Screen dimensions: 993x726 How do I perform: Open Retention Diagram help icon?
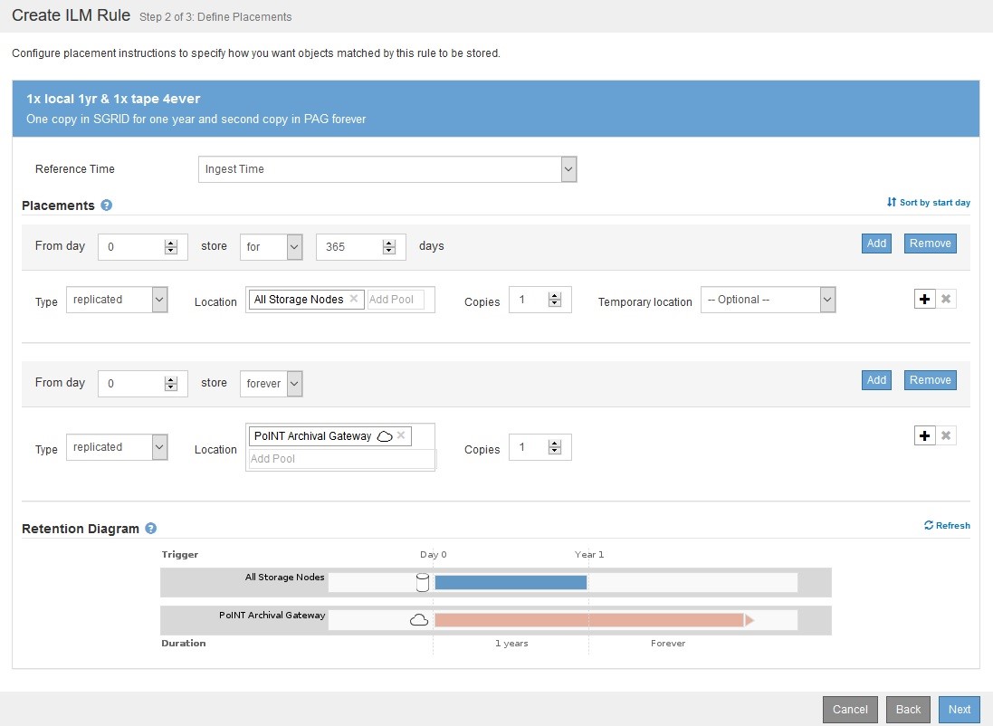151,529
